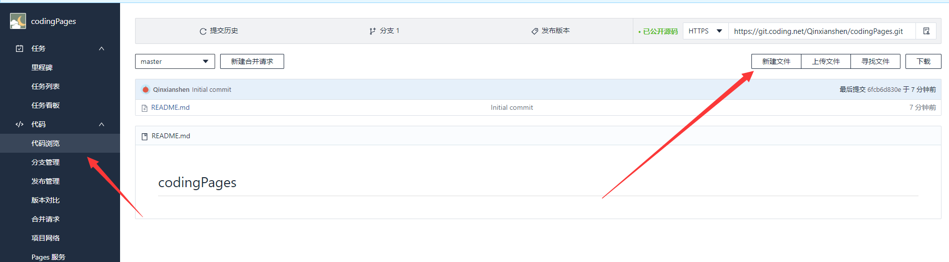
Task: Open 版本对比 in sidebar
Action: (46, 200)
